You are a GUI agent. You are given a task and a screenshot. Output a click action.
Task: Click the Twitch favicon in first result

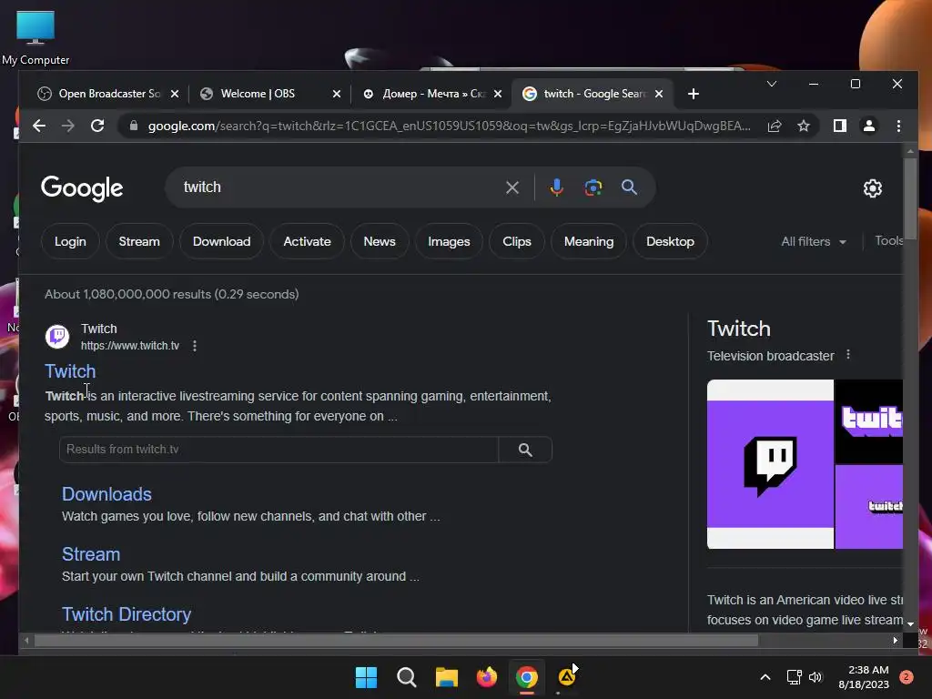pyautogui.click(x=57, y=337)
